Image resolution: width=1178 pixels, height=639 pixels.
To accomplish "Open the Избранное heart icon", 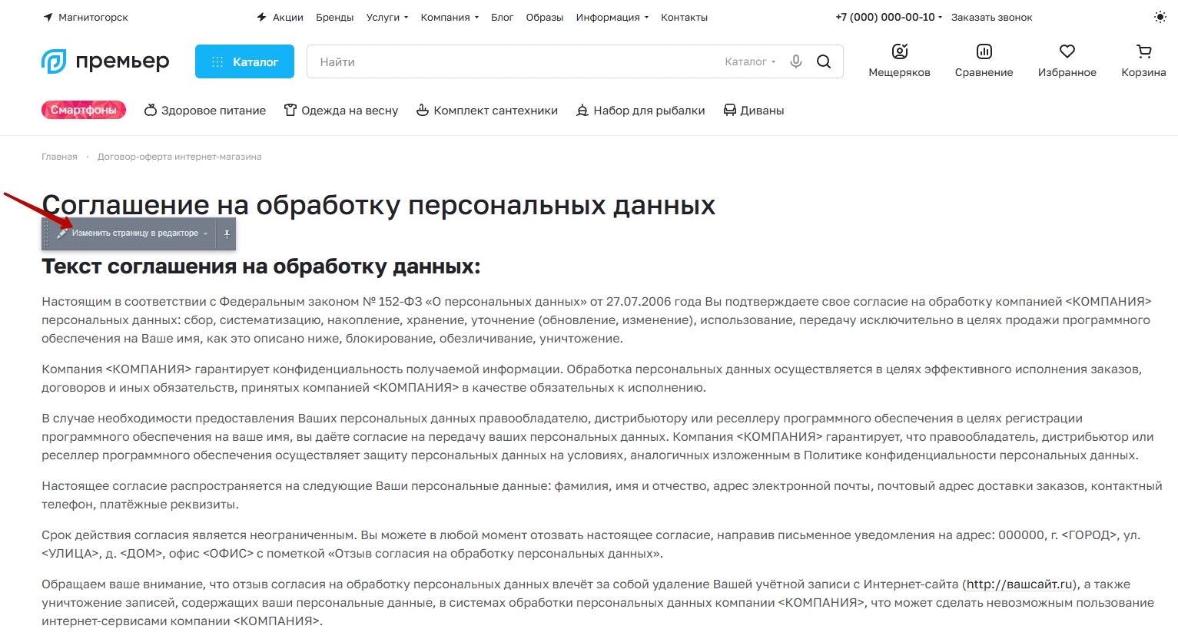I will click(x=1067, y=51).
